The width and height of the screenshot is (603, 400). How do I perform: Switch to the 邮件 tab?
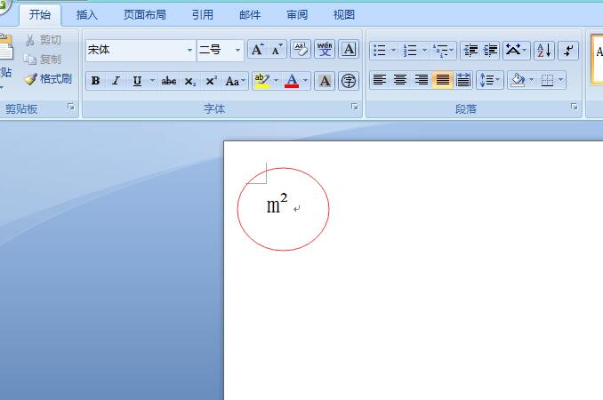point(250,15)
